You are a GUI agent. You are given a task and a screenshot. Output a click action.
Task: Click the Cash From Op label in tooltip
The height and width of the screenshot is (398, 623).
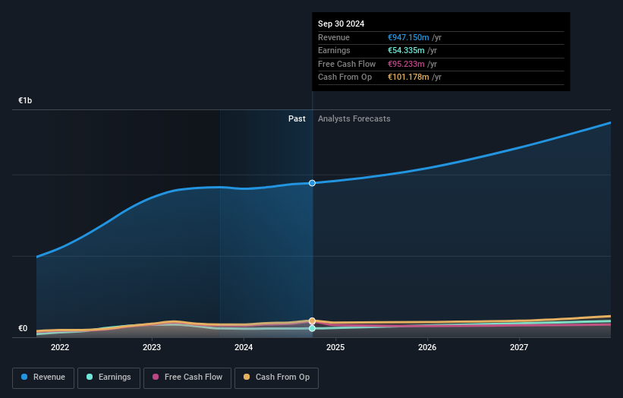[345, 77]
